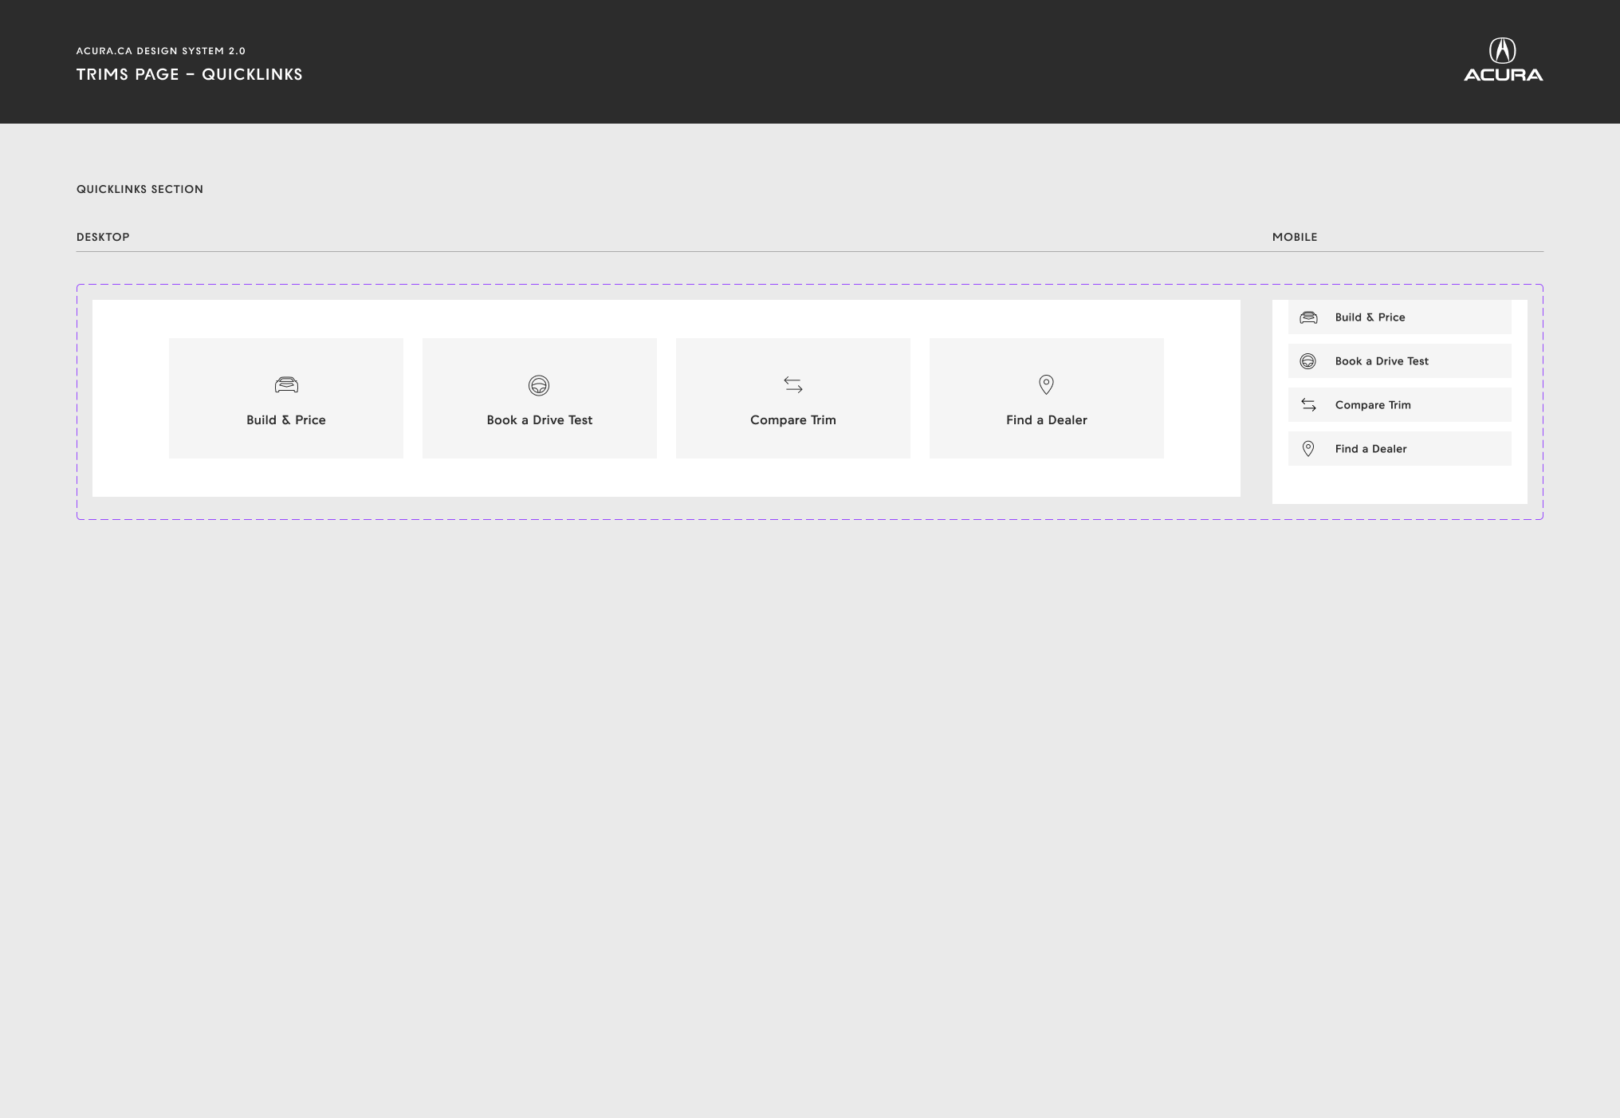Image resolution: width=1620 pixels, height=1118 pixels.
Task: Open the desktop Build & Price label
Action: coord(286,420)
